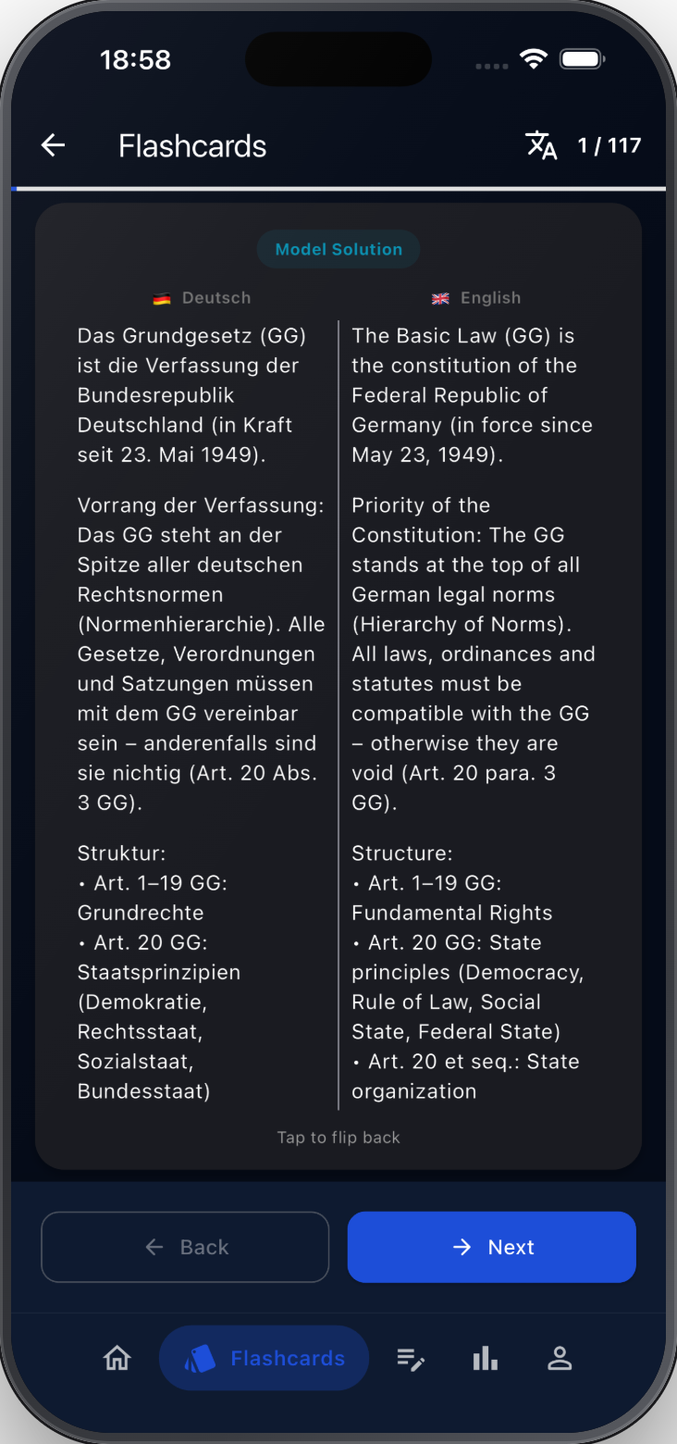
Task: Select the Flashcards tab in bottom navigation
Action: [264, 1358]
